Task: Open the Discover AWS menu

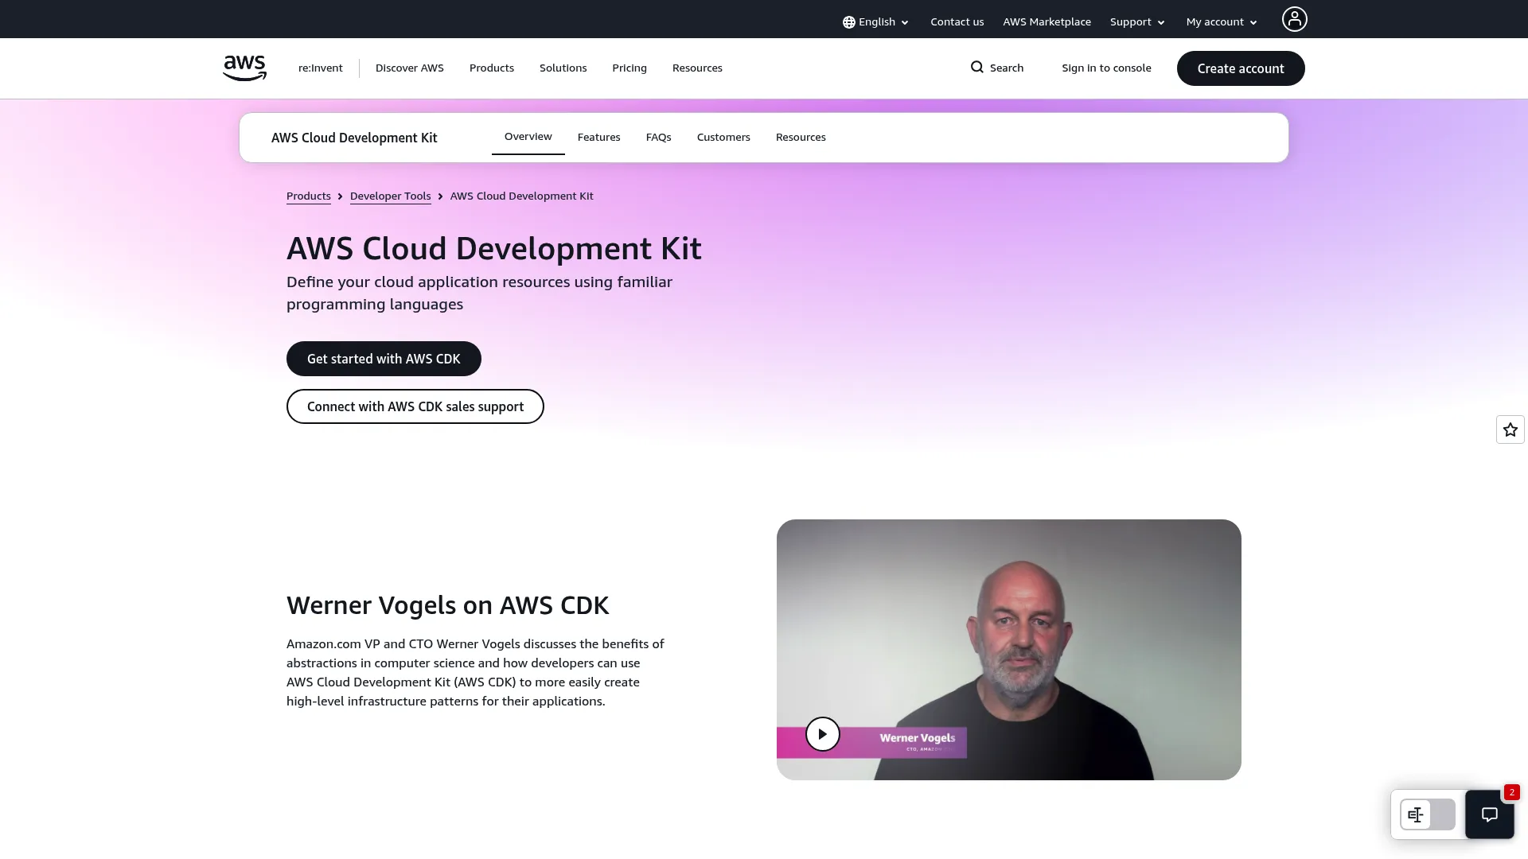Action: 410,68
